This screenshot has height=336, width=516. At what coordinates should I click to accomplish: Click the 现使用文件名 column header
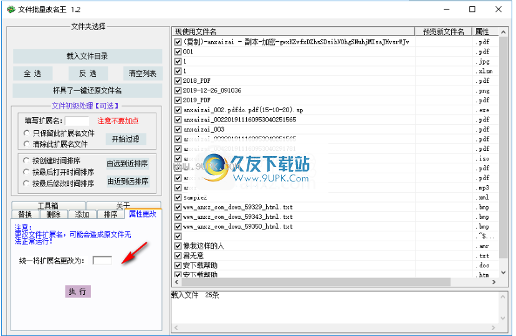294,32
